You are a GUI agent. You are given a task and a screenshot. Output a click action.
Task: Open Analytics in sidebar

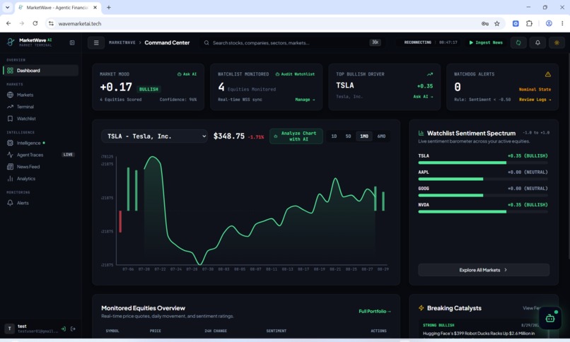(41, 179)
